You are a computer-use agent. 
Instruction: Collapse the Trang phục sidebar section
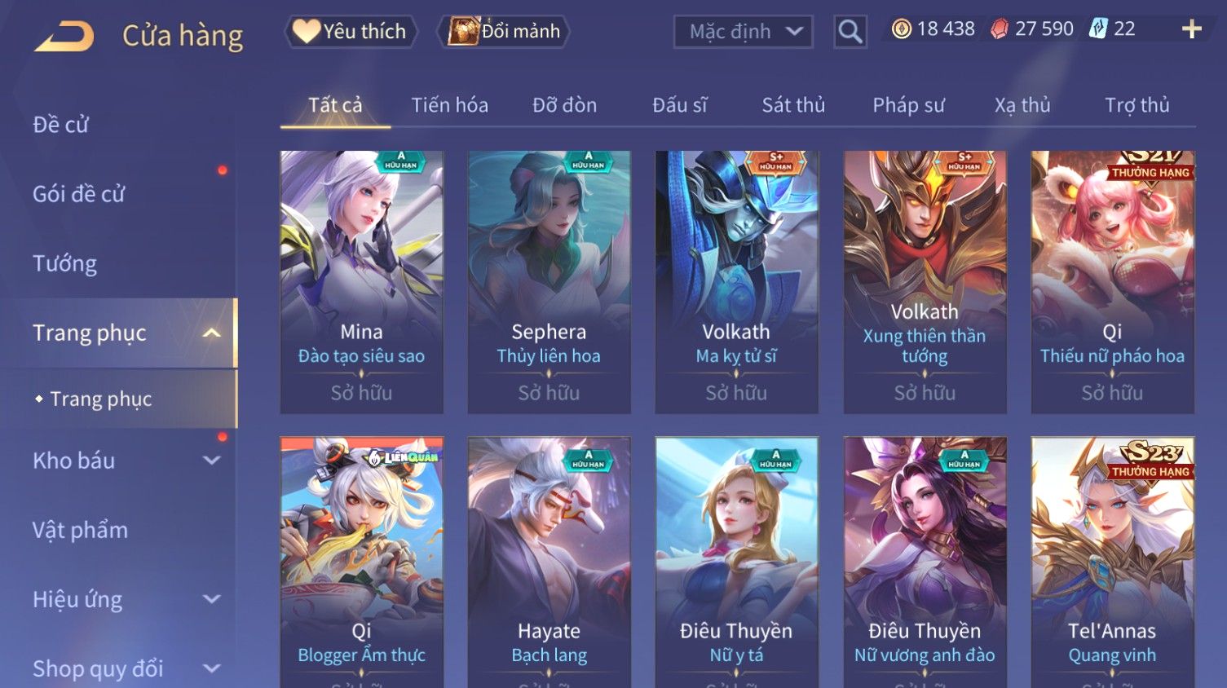point(212,333)
